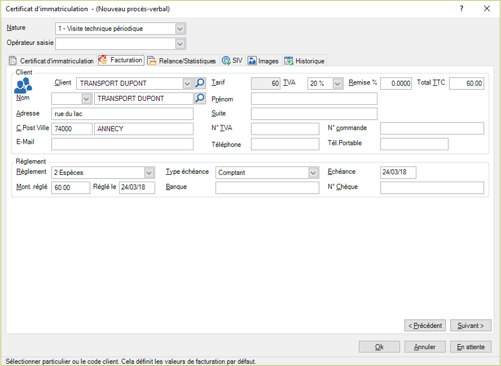The height and width of the screenshot is (366, 501).
Task: Click inside the N° Chèque field
Action: [431, 187]
